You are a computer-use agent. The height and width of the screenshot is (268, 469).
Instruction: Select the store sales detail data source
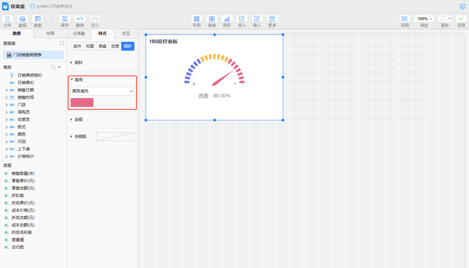[33, 55]
